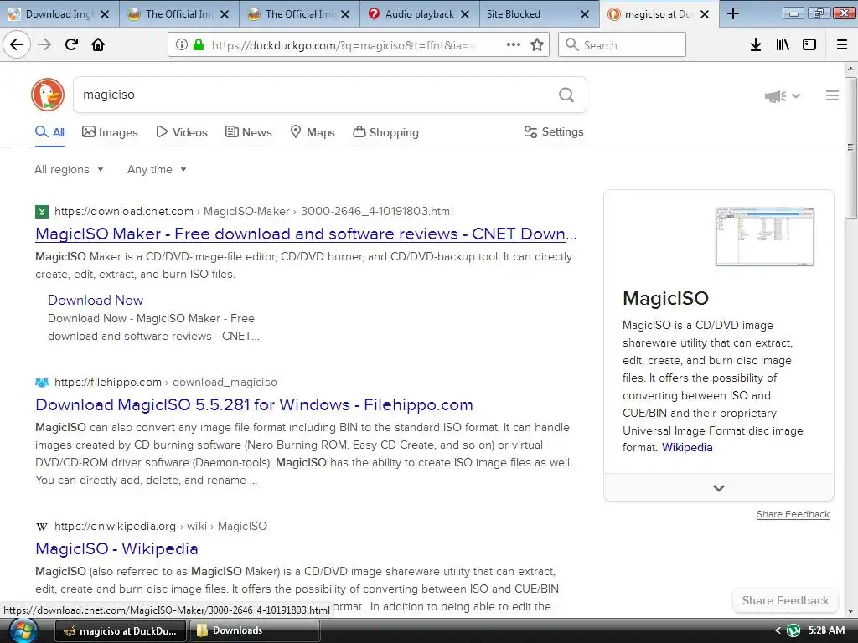Click the scrollbar down arrow
Screen dimensions: 858x643
[x=850, y=612]
